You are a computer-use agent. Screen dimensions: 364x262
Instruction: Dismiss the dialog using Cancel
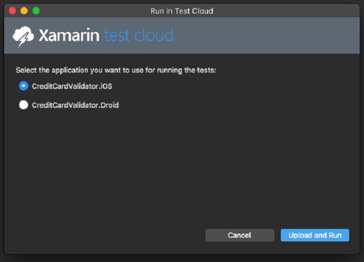point(240,235)
